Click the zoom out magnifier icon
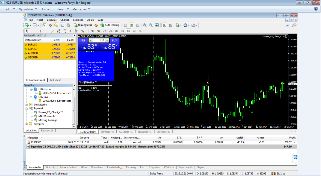 point(151,25)
